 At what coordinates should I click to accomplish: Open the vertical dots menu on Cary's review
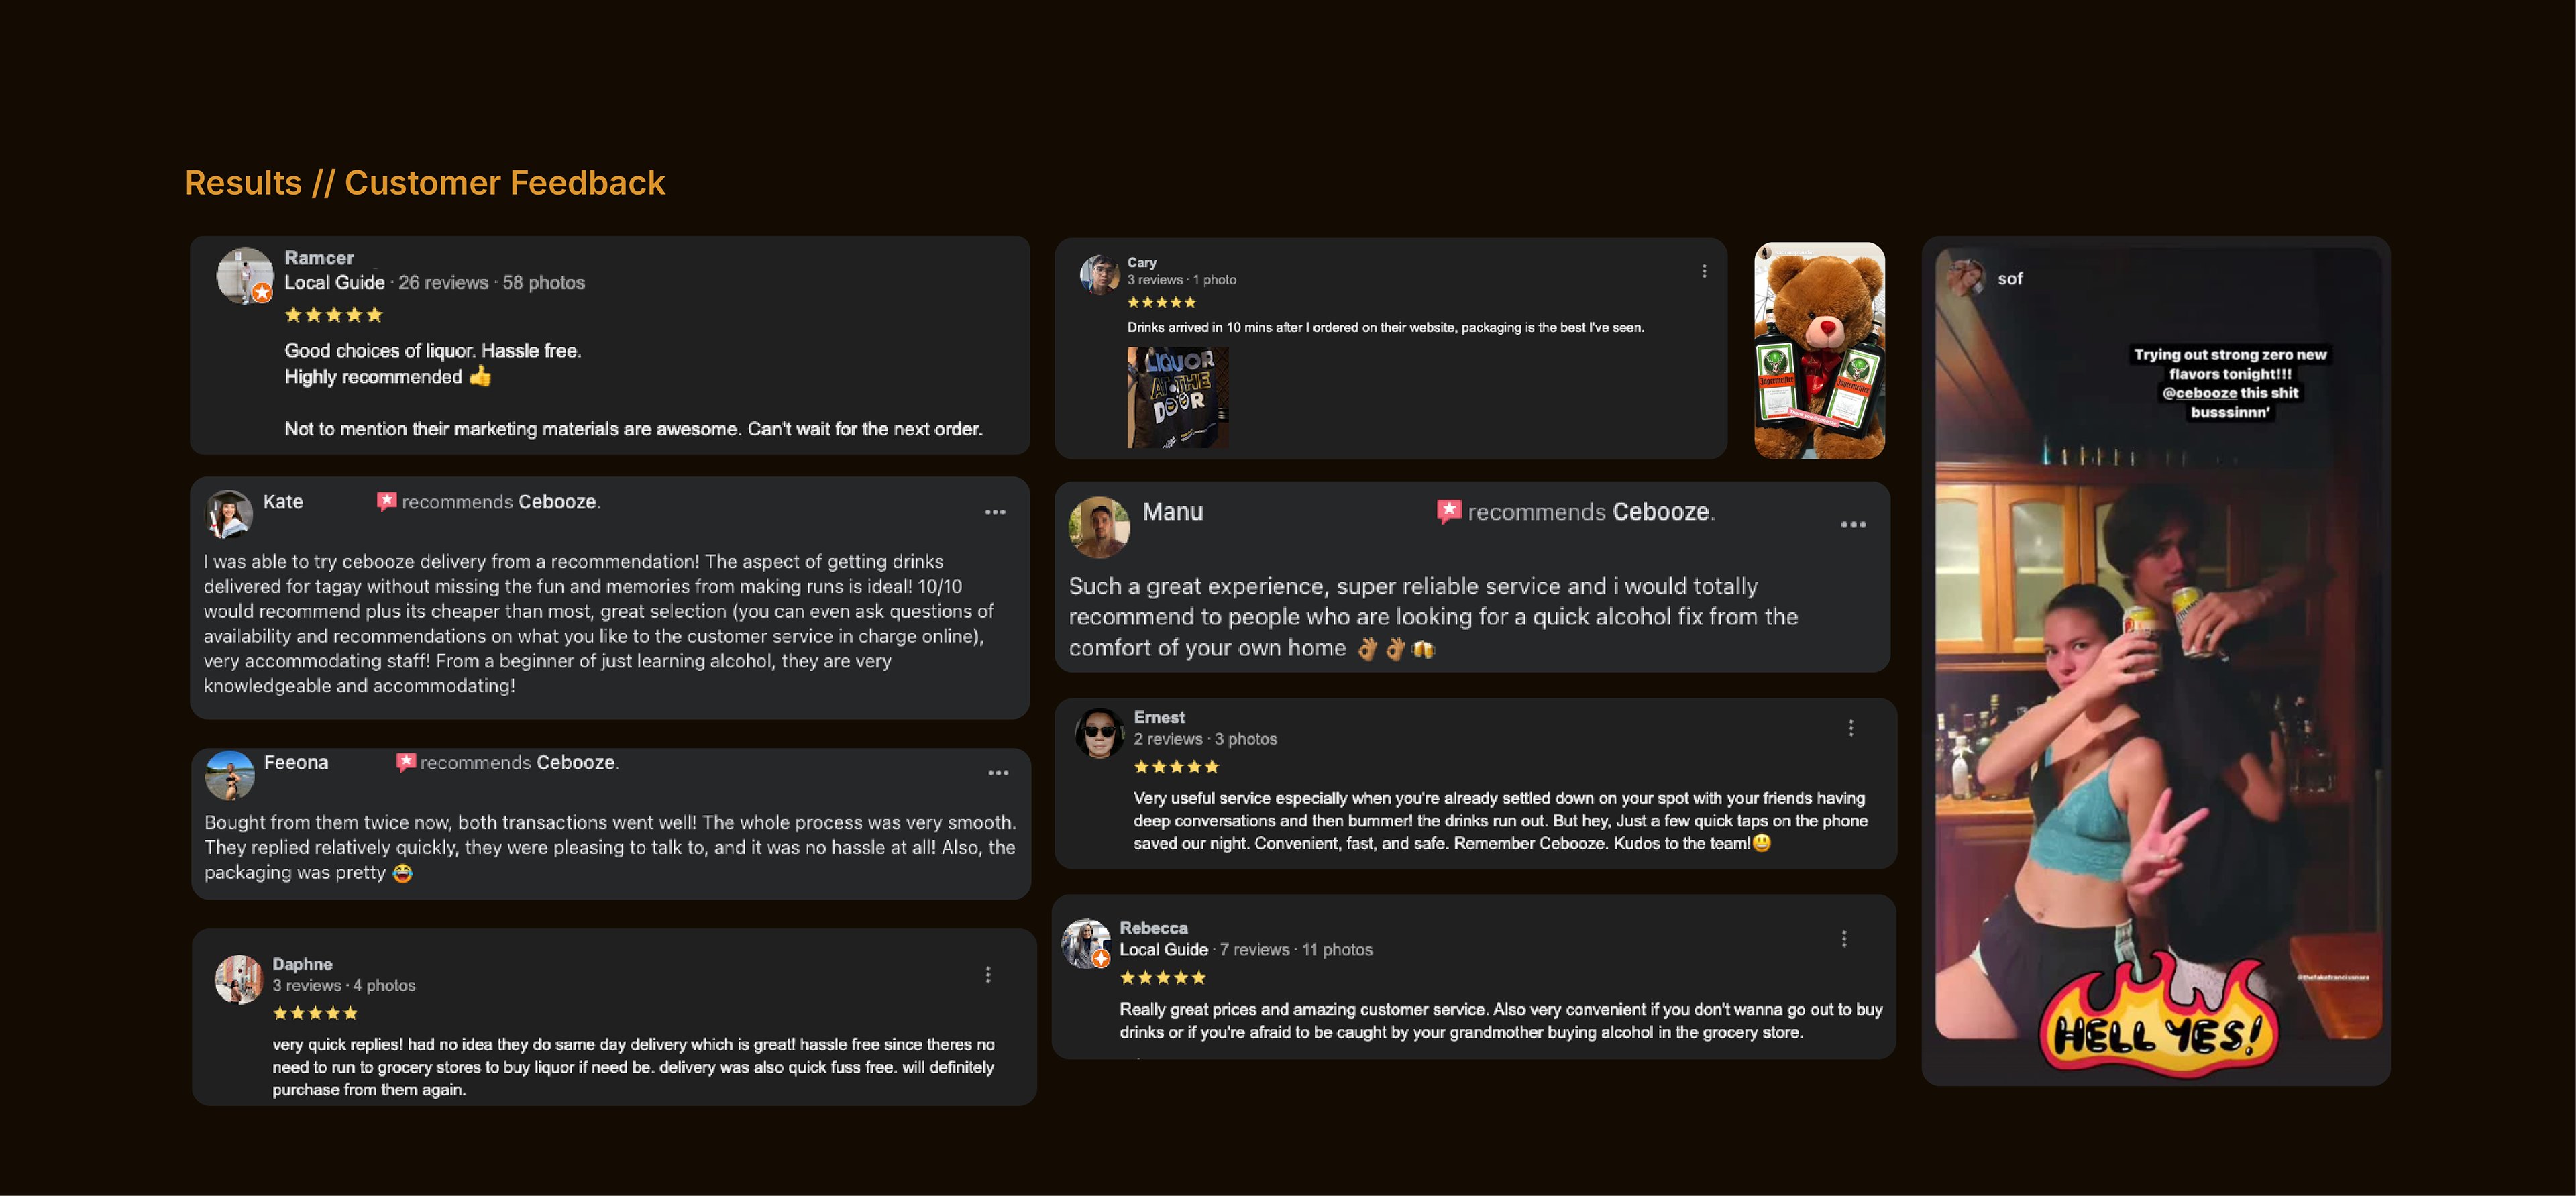click(x=1704, y=271)
